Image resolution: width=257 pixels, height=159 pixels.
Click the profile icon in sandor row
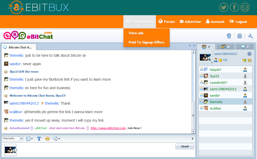tap(245, 95)
